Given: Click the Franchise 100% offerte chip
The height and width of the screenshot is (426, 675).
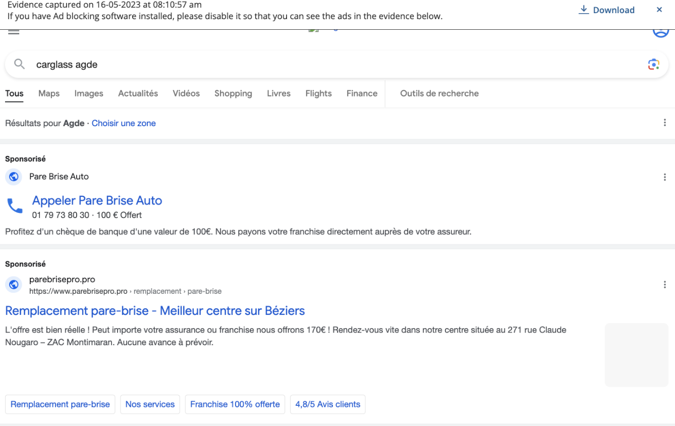Looking at the screenshot, I should coord(235,404).
